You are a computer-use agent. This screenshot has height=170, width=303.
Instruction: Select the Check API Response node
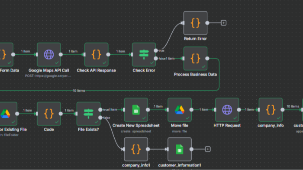(97, 54)
